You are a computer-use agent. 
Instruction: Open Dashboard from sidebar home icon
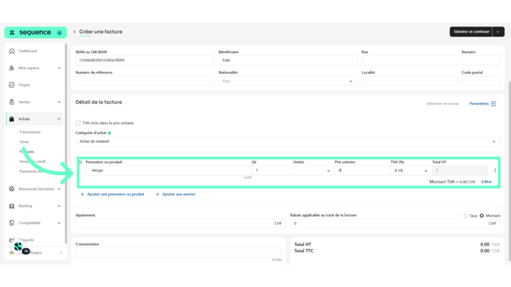(12, 50)
